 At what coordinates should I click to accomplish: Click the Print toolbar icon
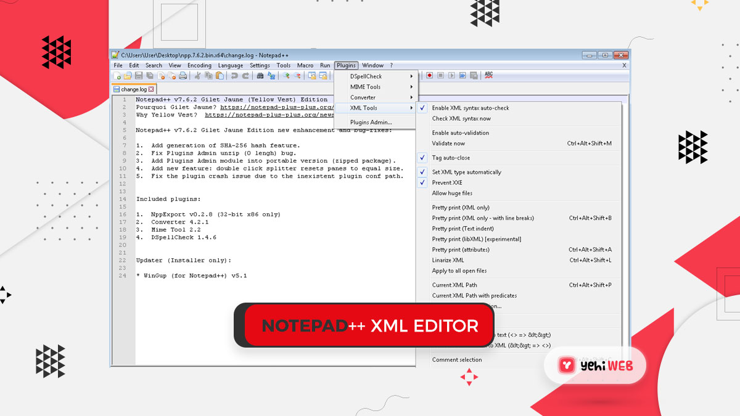(x=183, y=76)
